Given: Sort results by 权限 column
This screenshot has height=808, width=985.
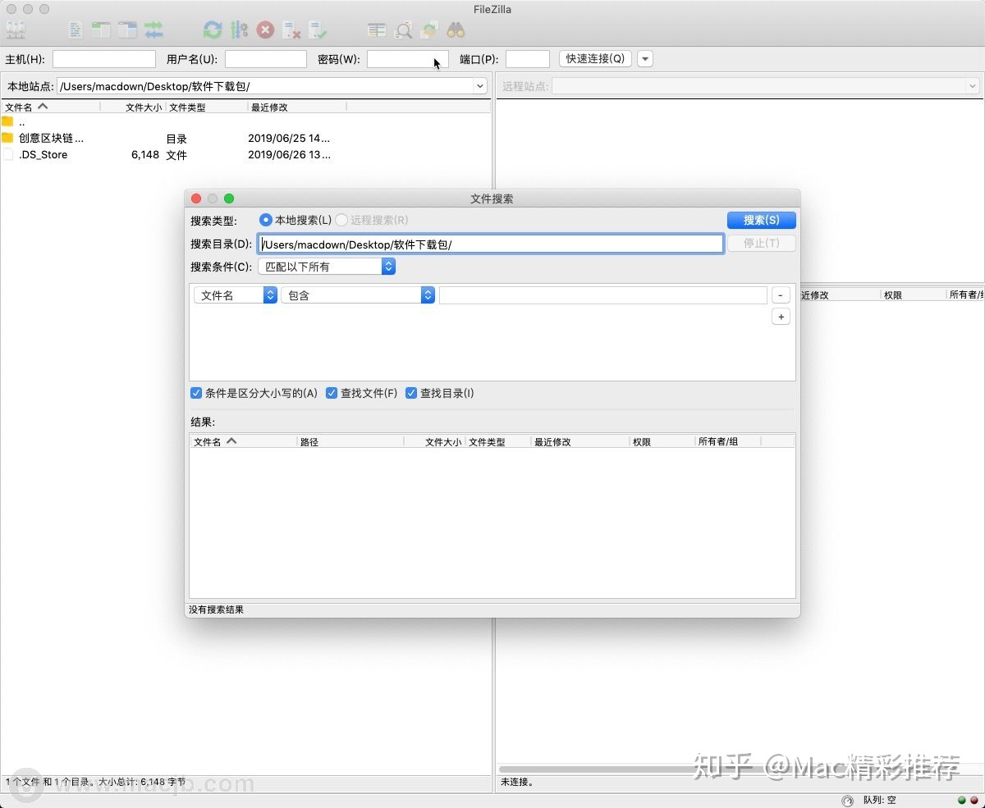Looking at the screenshot, I should pos(662,441).
